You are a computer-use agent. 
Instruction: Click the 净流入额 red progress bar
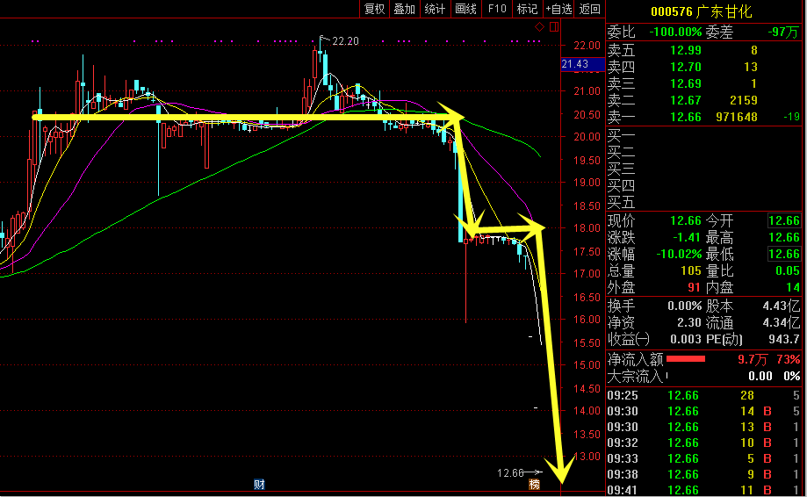click(x=686, y=359)
